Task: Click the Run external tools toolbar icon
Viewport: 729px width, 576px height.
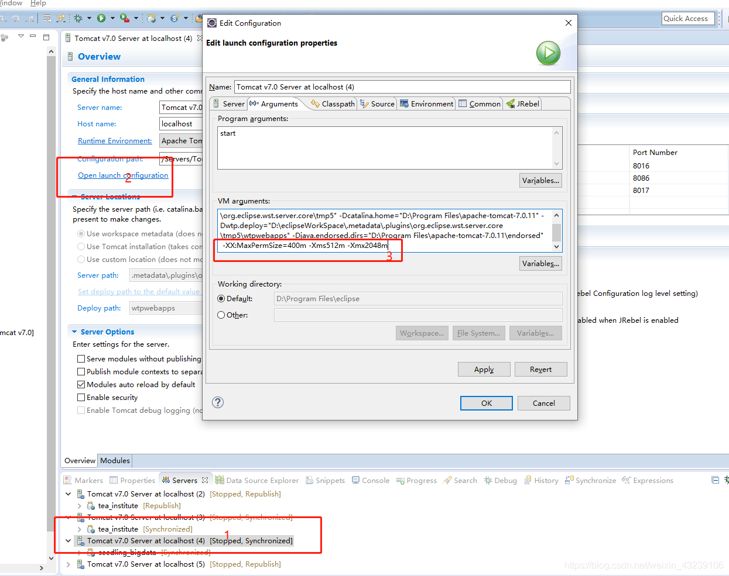Action: click(x=124, y=18)
